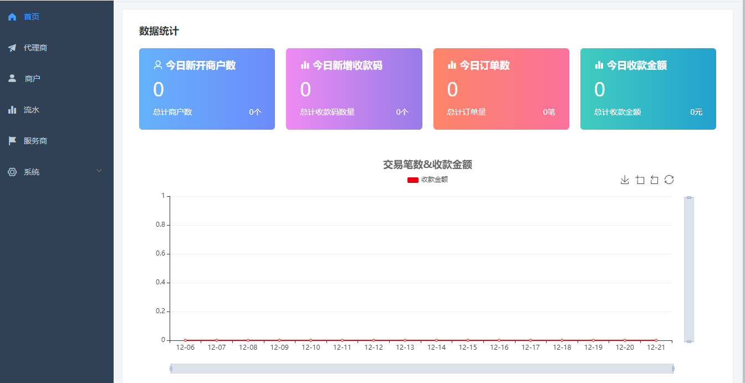Click the 系统 system gear icon
745x383 pixels.
click(12, 172)
